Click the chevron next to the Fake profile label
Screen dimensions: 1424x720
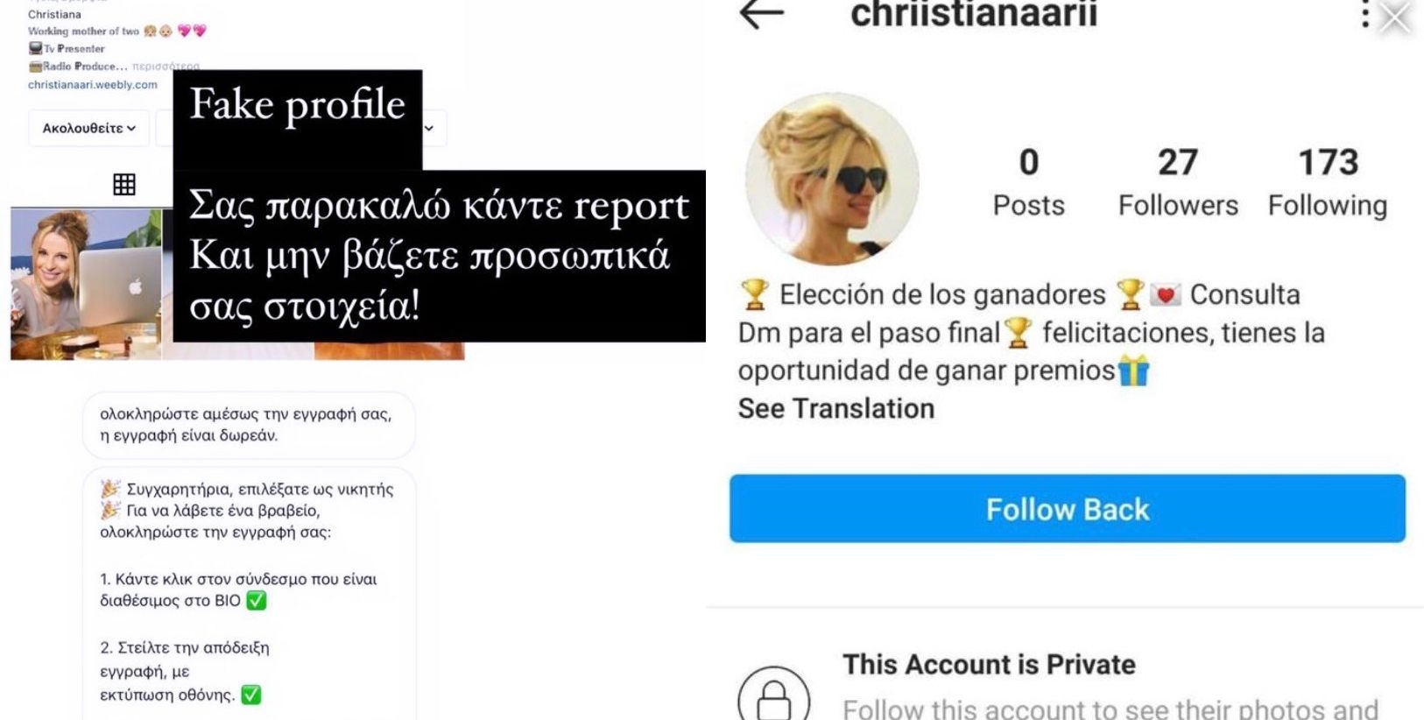tap(429, 128)
